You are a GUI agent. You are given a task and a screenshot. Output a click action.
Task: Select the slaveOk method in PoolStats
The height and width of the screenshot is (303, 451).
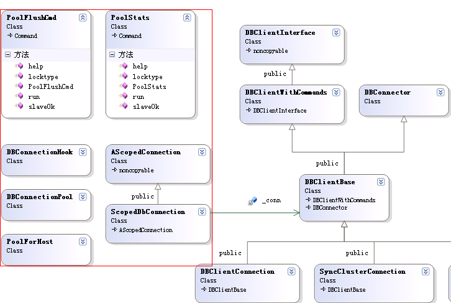tap(146, 106)
